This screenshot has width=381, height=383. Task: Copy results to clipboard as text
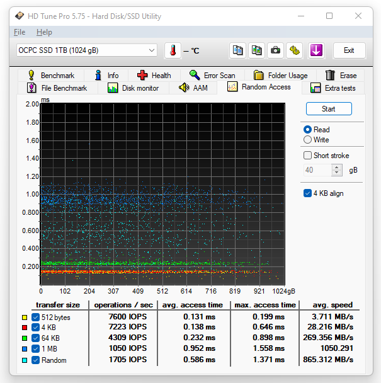[x=237, y=50]
